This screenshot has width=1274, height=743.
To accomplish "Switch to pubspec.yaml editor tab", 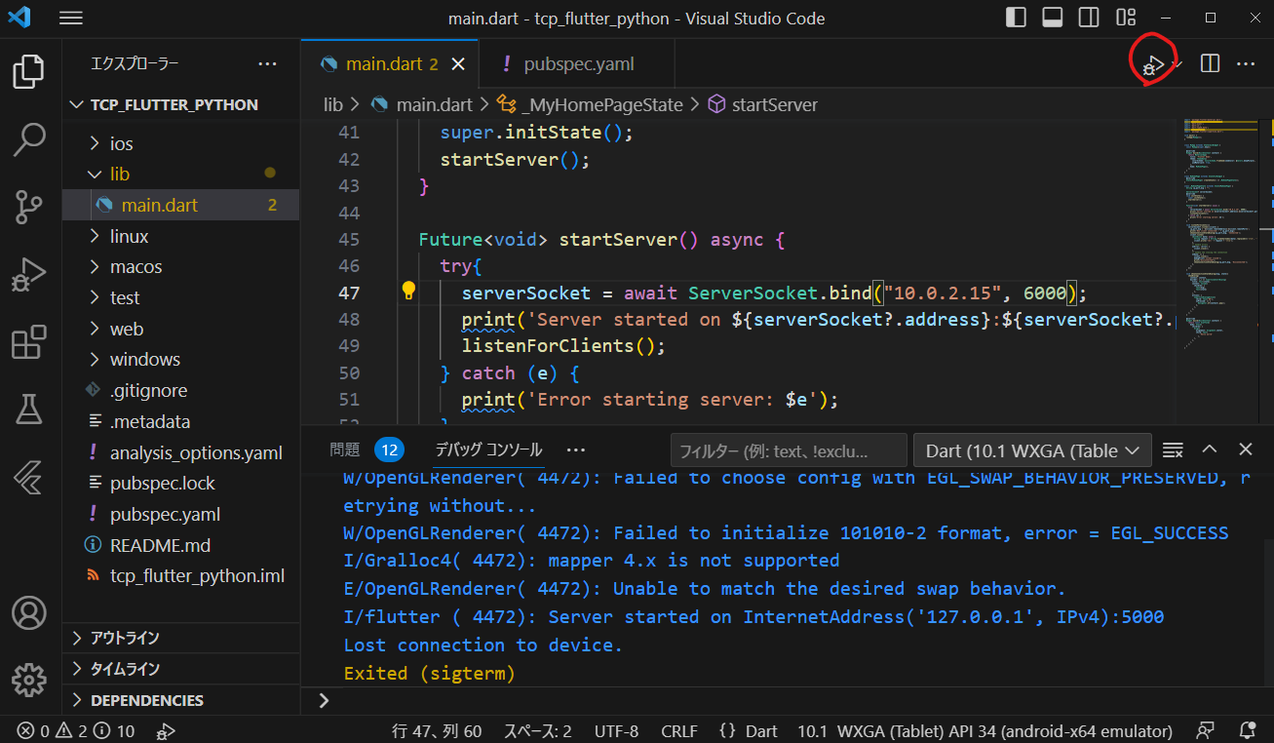I will [578, 64].
